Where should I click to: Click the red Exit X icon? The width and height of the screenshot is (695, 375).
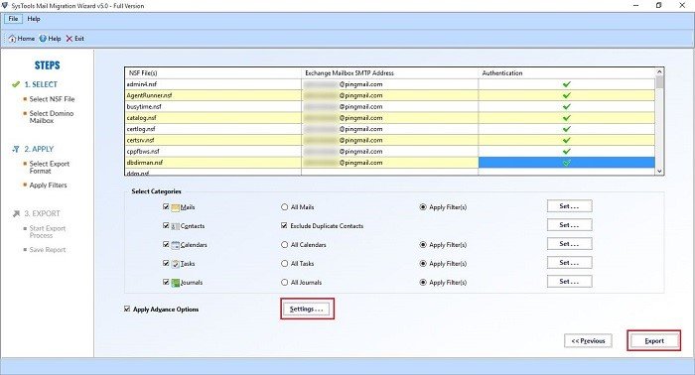coord(69,39)
